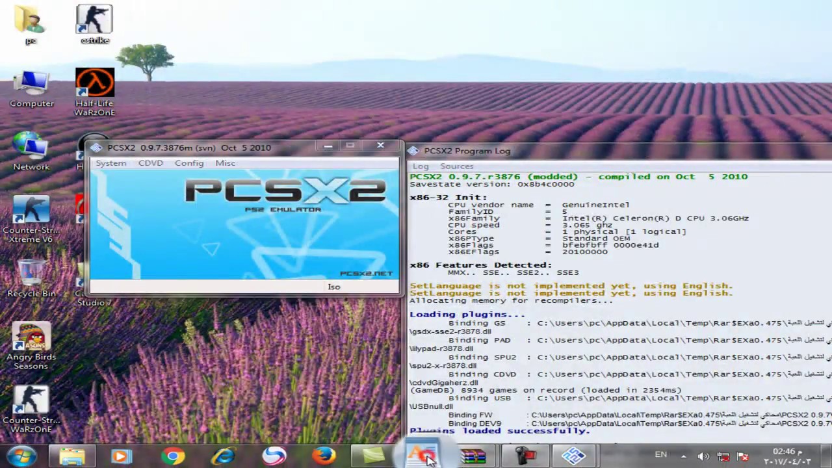Screen dimensions: 832x468
Task: Open Action Center flag tray icon
Action: (742, 456)
